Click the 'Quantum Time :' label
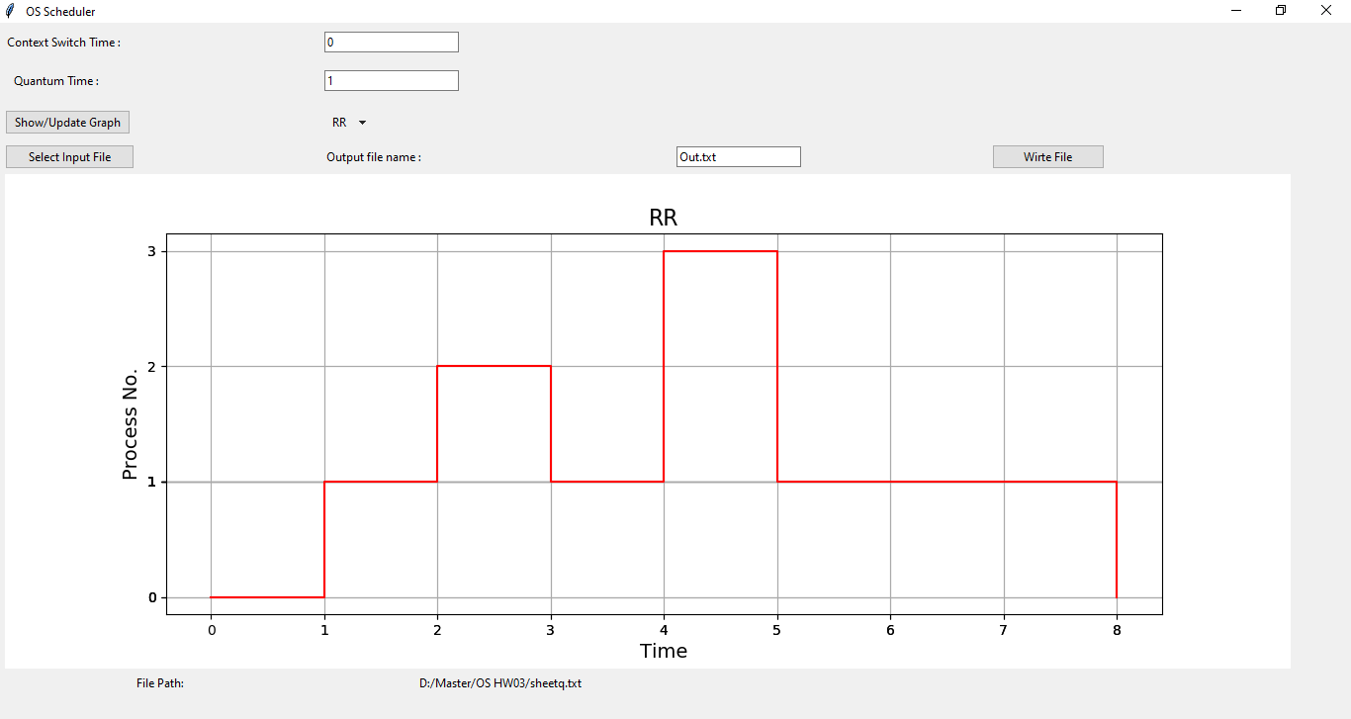1351x719 pixels. click(56, 81)
